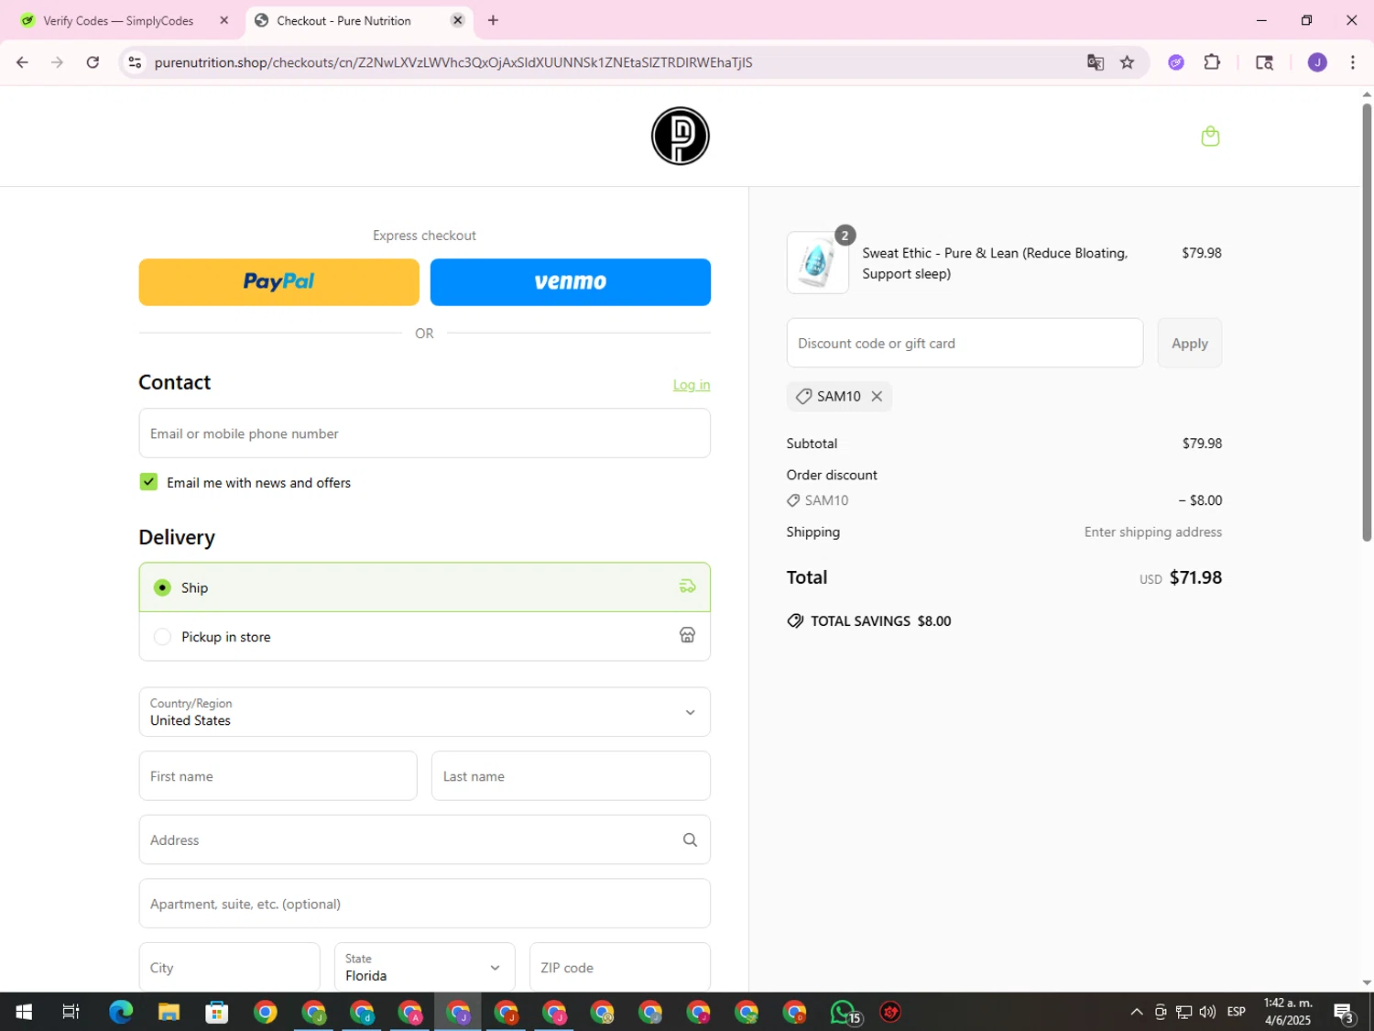Open the Windows Start menu
The width and height of the screenshot is (1374, 1031).
24,1012
